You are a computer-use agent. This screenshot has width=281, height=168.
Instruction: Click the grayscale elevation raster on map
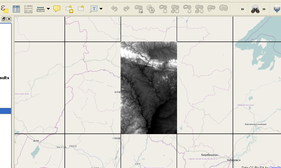click(x=149, y=88)
